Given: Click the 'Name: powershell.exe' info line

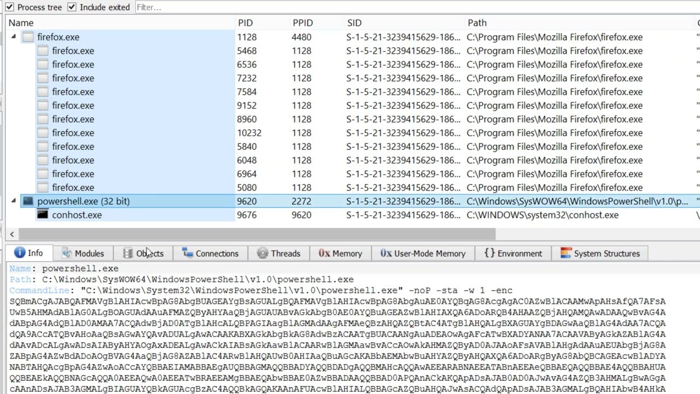Looking at the screenshot, I should pos(64,269).
